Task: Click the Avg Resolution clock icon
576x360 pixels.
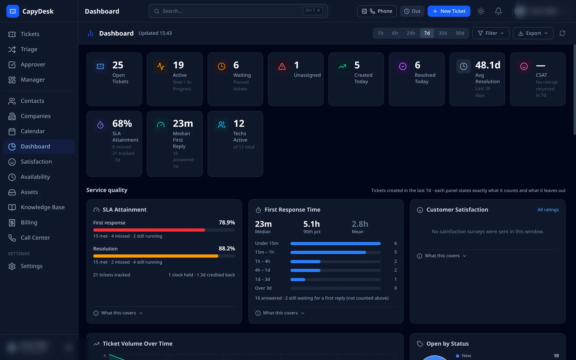Action: click(463, 67)
